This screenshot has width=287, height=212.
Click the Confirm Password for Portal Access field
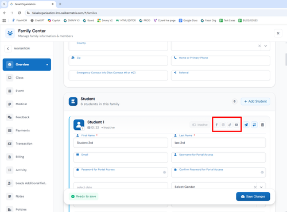click(x=219, y=172)
